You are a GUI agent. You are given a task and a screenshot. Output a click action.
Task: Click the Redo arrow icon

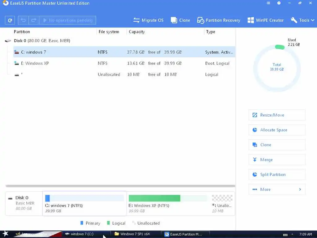pos(34,20)
